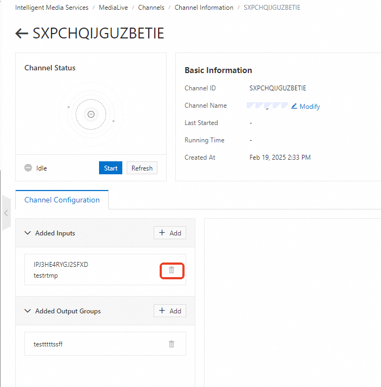
Task: Select the testrtmp input entry
Action: coord(105,270)
